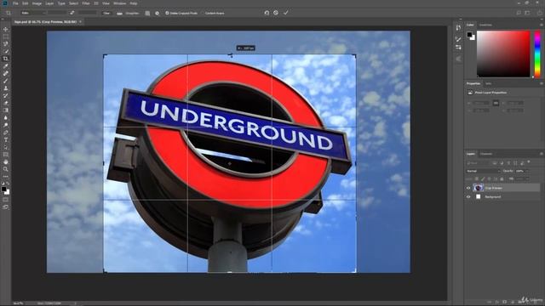
Task: Open the Normal blend mode dropdown
Action: [483, 171]
